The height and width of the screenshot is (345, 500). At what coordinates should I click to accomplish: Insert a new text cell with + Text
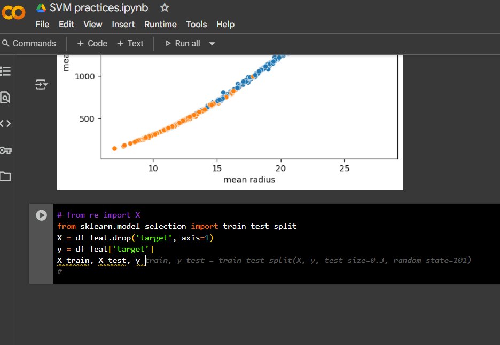130,43
